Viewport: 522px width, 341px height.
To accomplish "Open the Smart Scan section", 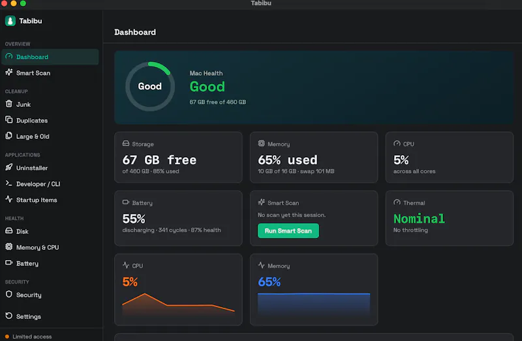I will 50,73.
